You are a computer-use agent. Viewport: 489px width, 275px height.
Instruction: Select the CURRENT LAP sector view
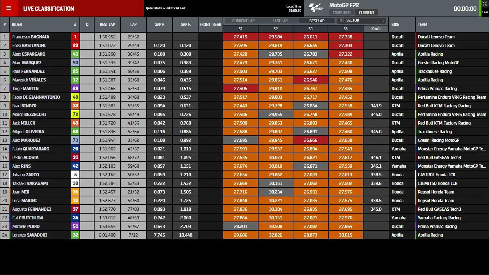243,21
